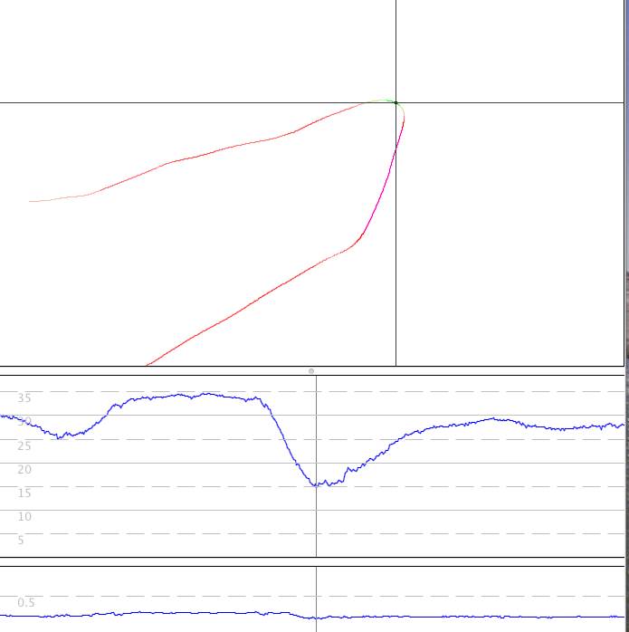Screen dimensions: 629x632
Task: Click the 15 label on the speed axis
Action: [24, 493]
